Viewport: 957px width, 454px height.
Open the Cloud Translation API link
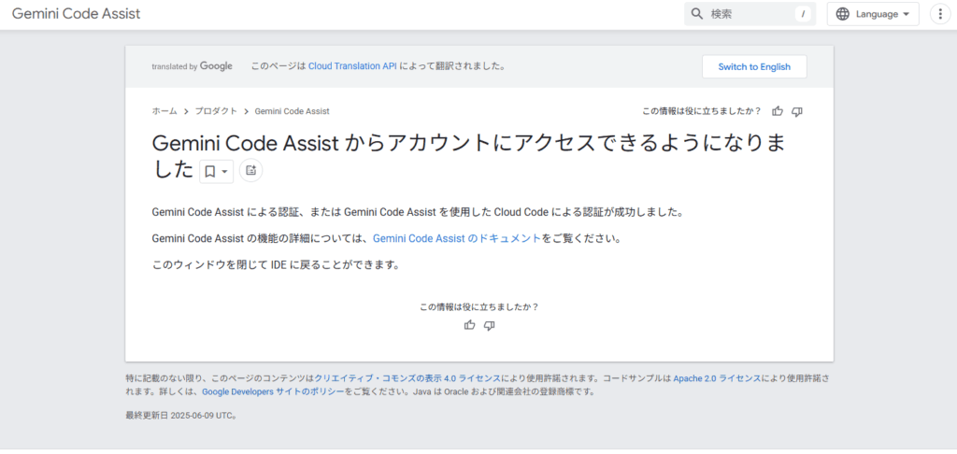352,66
